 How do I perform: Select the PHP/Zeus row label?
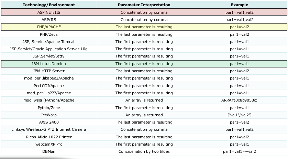pyautogui.click(x=48, y=34)
